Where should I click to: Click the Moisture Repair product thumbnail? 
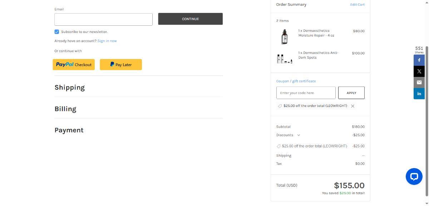coord(284,37)
